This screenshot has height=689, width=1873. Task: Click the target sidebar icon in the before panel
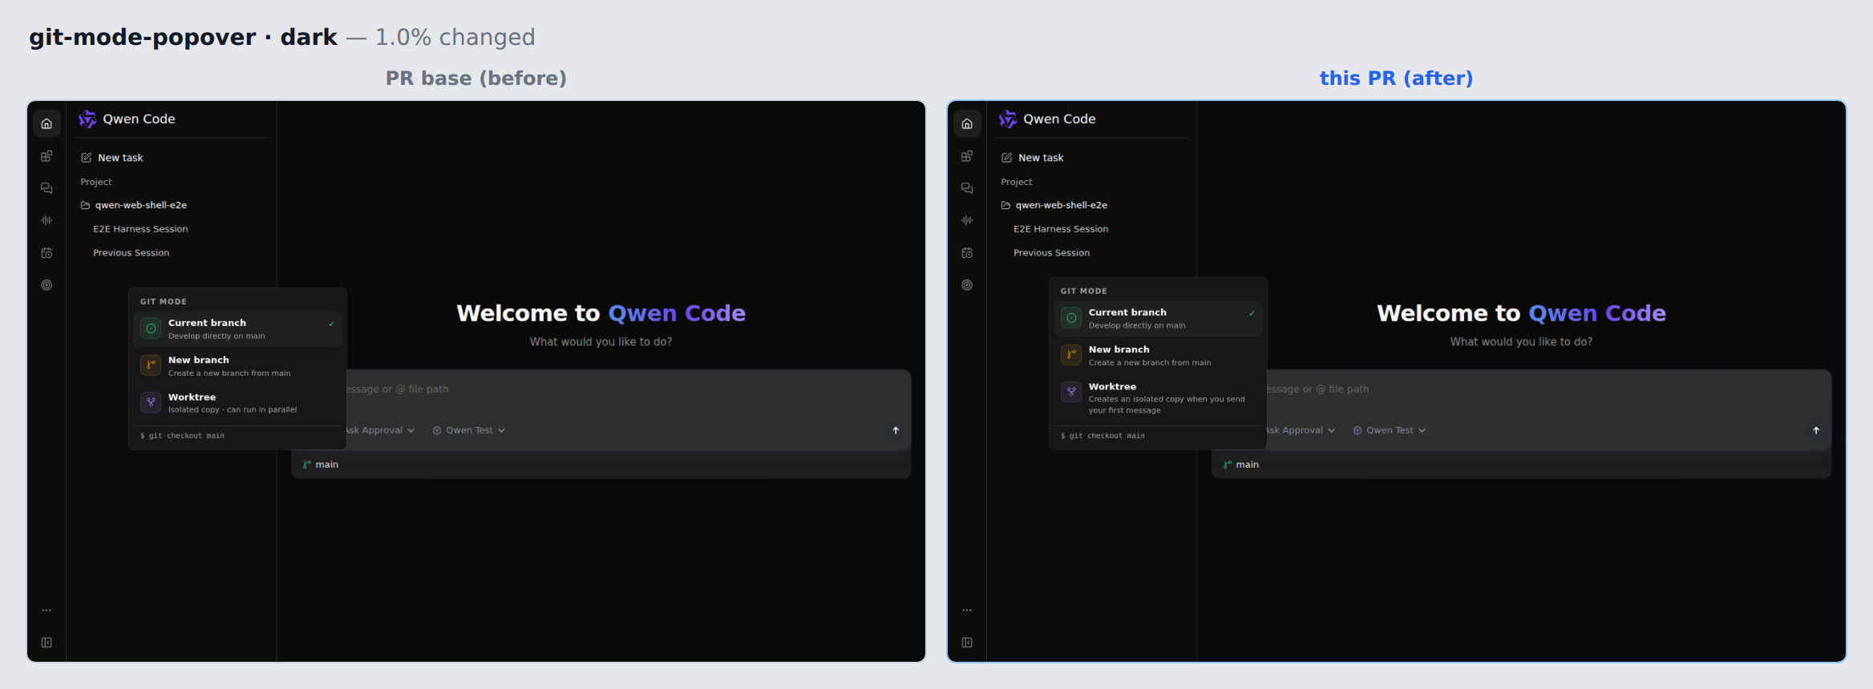[x=47, y=285]
